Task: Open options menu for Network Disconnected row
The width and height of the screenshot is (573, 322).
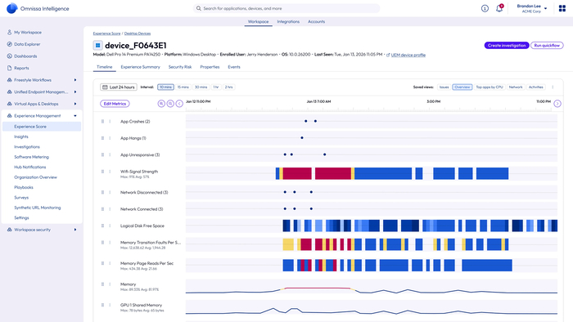Action: pyautogui.click(x=110, y=192)
